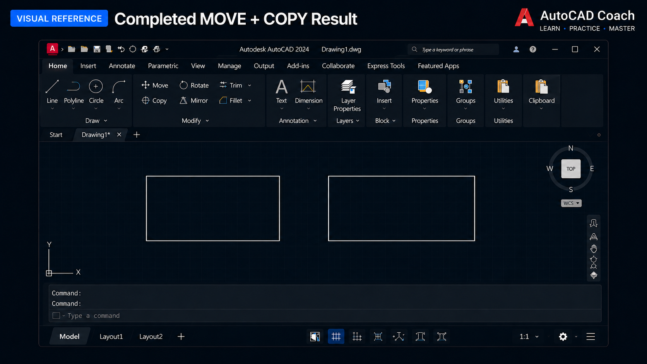This screenshot has height=364, width=647.
Task: Close the Drawing1* file tab
Action: click(x=119, y=135)
